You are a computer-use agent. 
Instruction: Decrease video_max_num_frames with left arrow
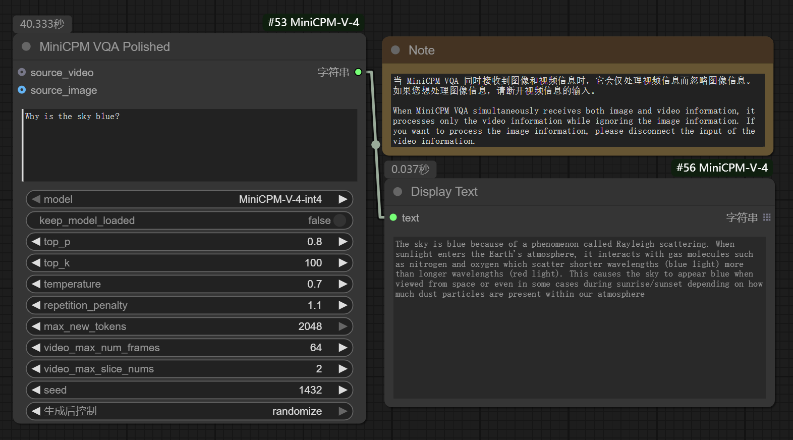[x=36, y=348]
